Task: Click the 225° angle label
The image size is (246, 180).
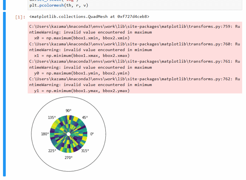Action: [x=52, y=151]
